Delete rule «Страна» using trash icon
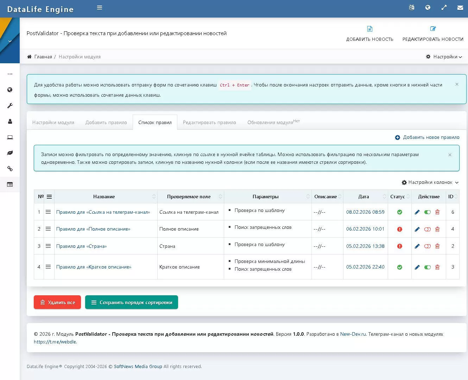 pyautogui.click(x=437, y=246)
